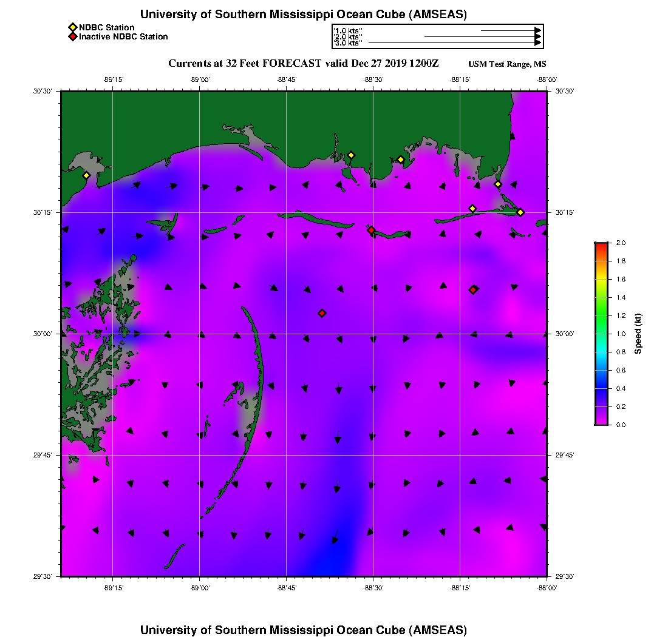Click the 'USM Test Range, MS' label
Screen dimensions: 668x637
point(507,64)
